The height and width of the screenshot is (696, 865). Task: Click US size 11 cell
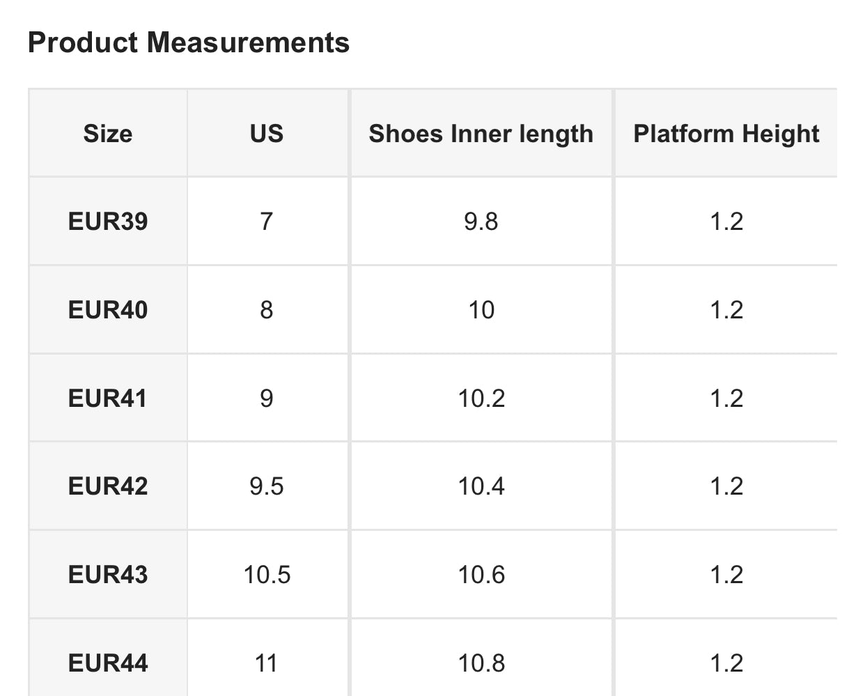(267, 663)
